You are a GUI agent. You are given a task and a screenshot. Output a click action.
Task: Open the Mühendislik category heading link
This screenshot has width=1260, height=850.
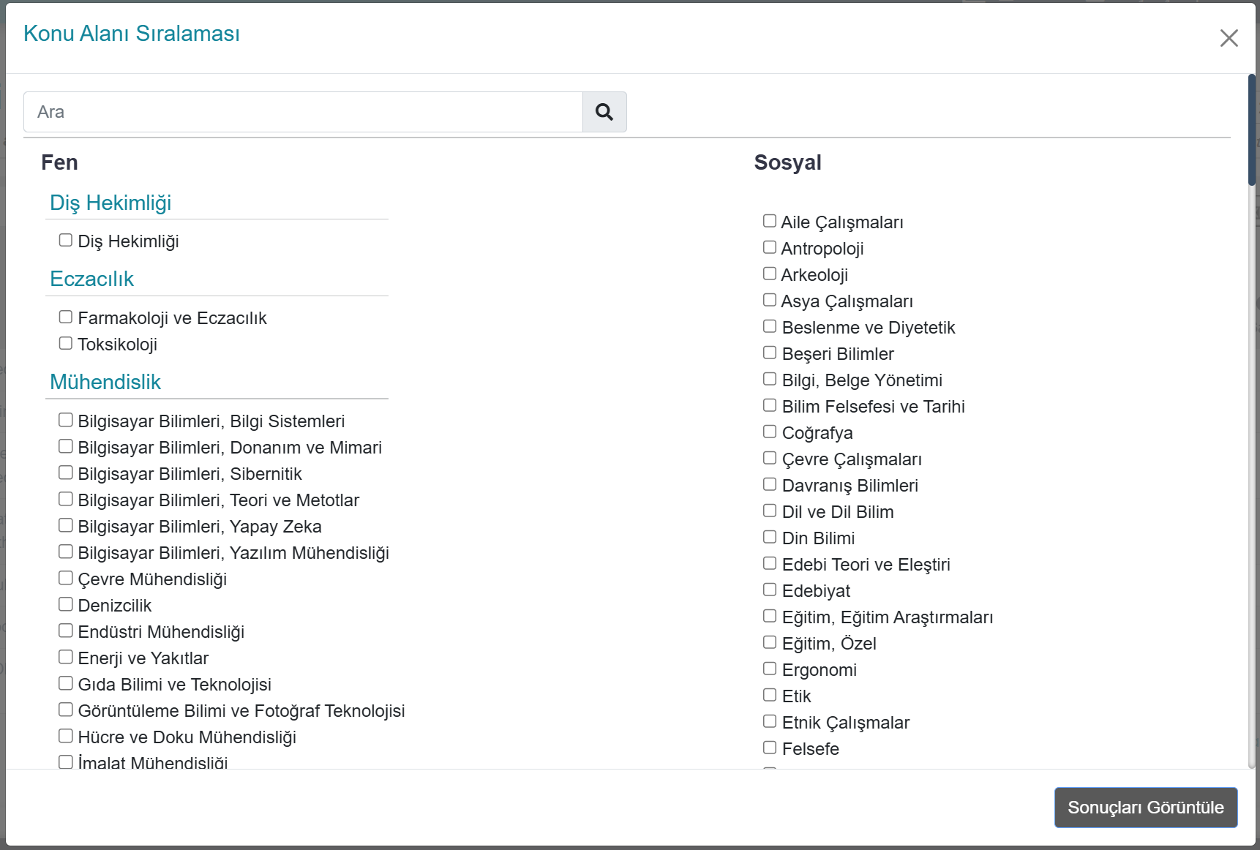click(105, 382)
